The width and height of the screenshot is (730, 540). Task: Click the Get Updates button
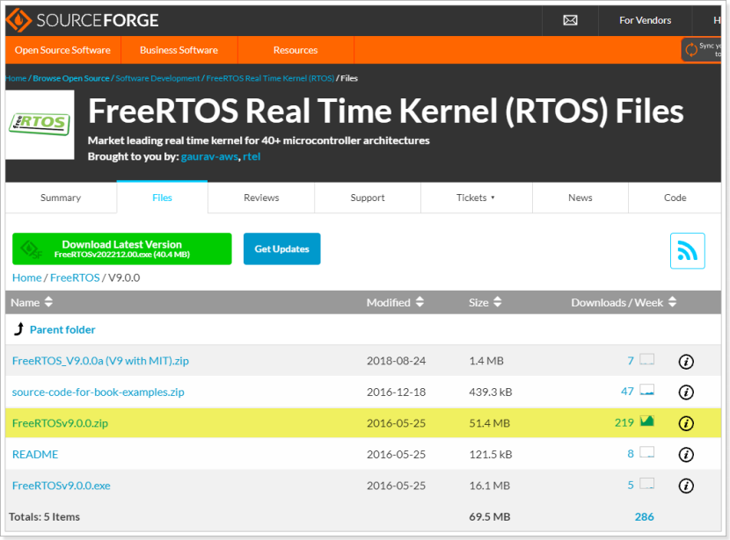point(281,248)
